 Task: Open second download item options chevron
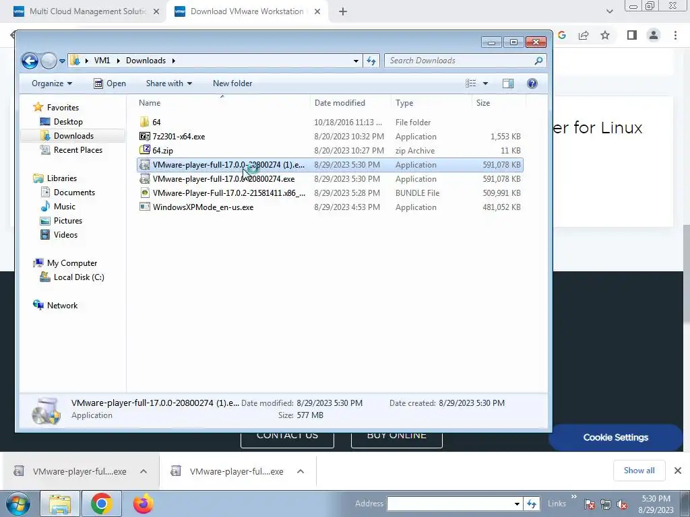pyautogui.click(x=301, y=471)
